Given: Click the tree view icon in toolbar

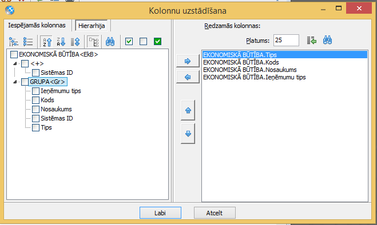Looking at the screenshot, I should (14, 42).
